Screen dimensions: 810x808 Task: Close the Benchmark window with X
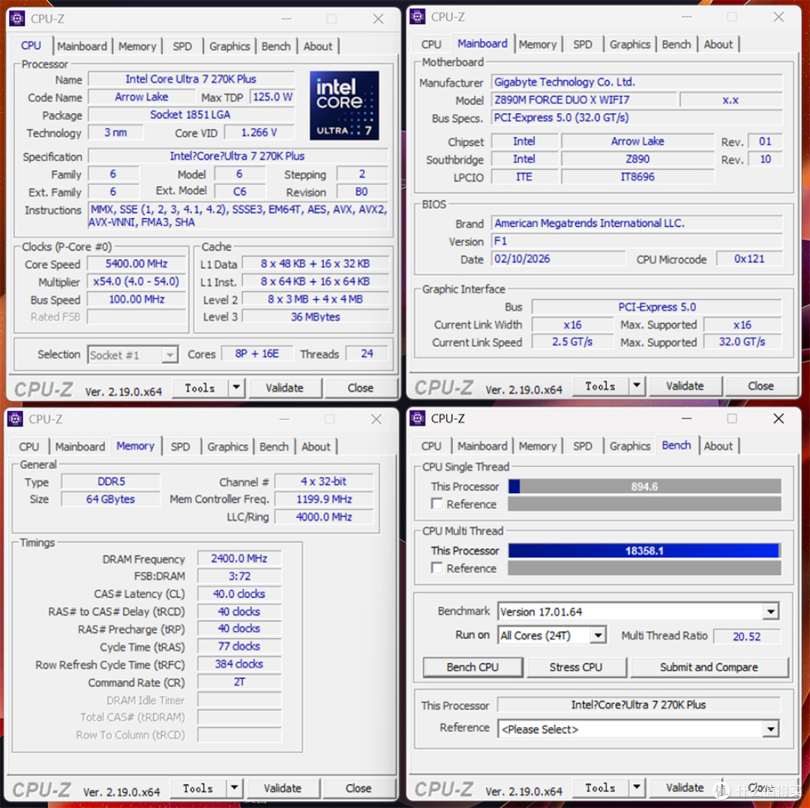click(x=778, y=418)
